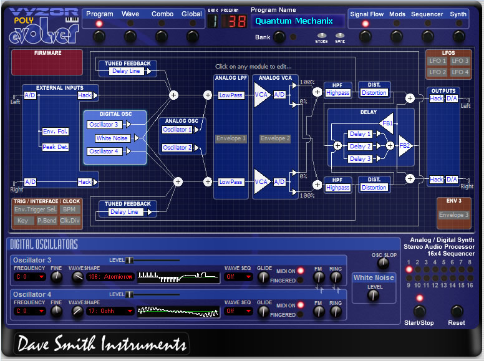Toggle sequencer step 16 LED
The image size is (484, 361).
470,278
